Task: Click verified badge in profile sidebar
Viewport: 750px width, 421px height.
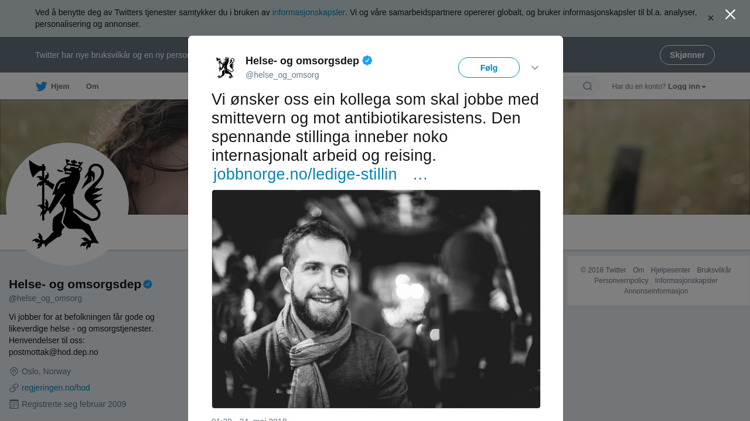Action: point(148,284)
